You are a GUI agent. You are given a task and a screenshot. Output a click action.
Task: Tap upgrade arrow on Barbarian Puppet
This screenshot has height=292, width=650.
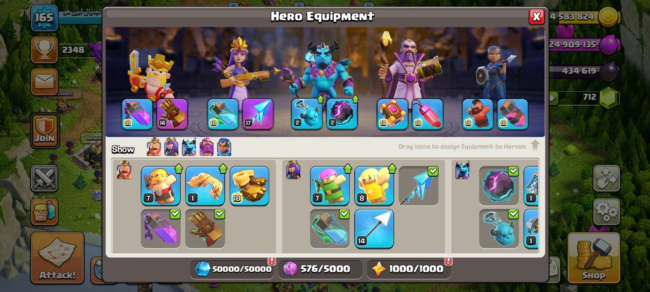coord(179,168)
